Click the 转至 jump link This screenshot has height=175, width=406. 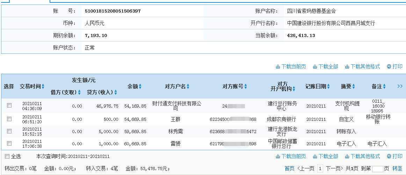pos(397,168)
